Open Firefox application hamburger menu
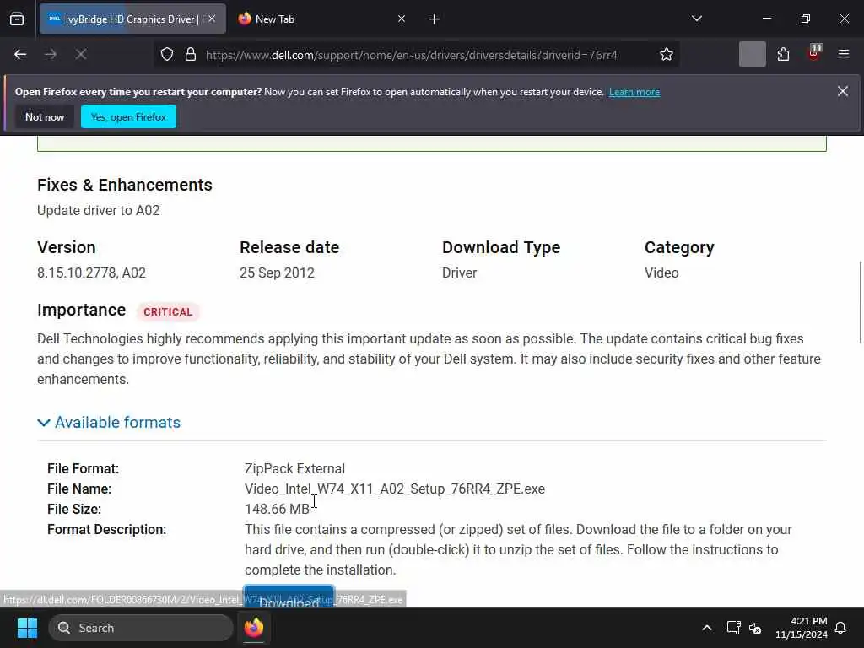Image resolution: width=864 pixels, height=648 pixels. [x=843, y=55]
